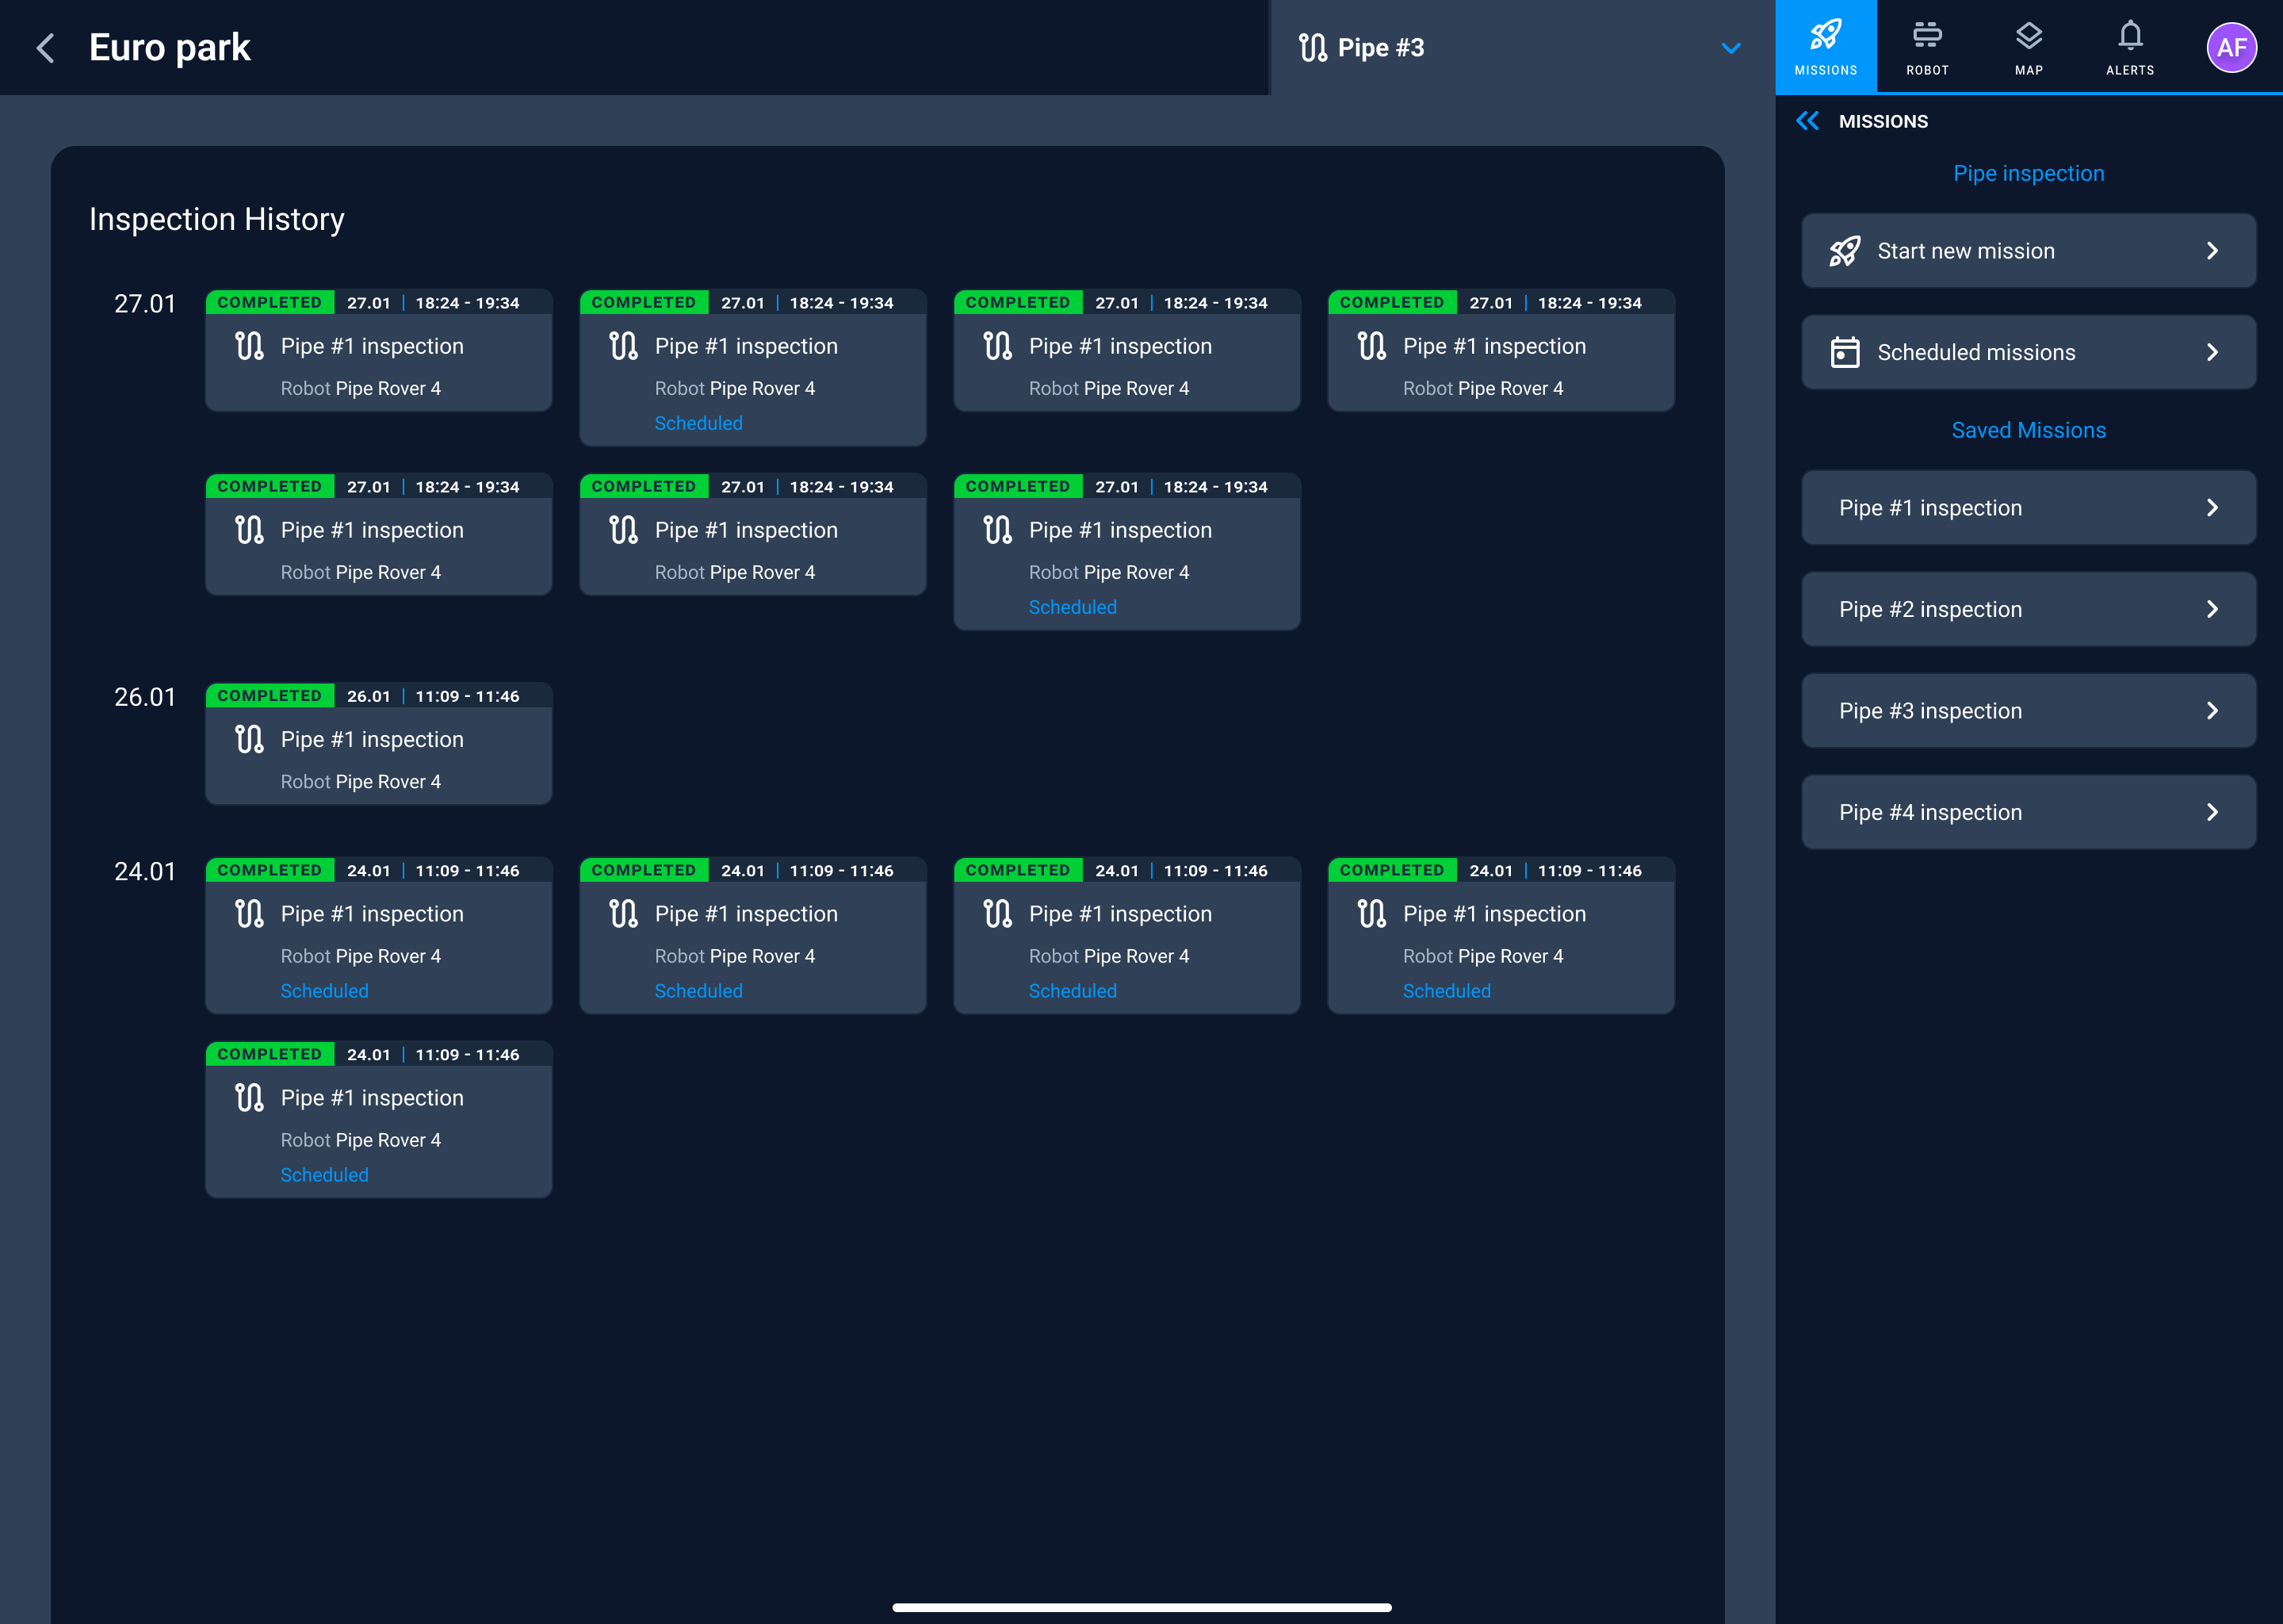This screenshot has height=1624, width=2283.
Task: Open the Alerts bell icon
Action: [2129, 36]
